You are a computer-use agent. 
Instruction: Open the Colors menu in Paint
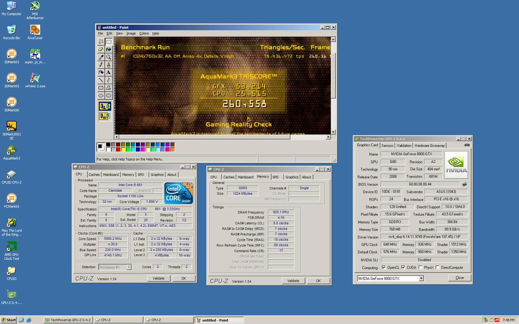point(144,33)
